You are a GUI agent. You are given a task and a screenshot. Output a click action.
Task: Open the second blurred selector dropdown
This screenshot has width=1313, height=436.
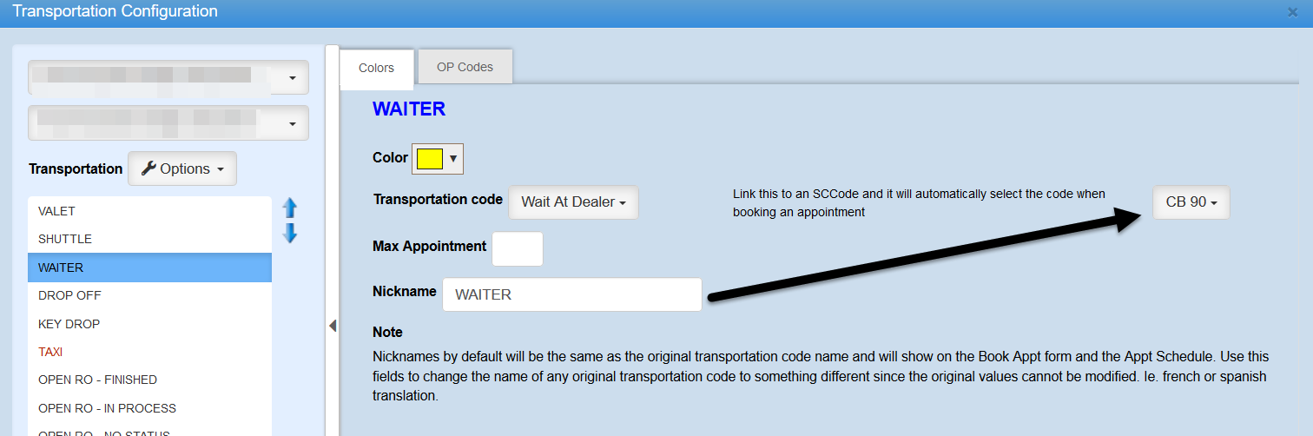point(168,123)
